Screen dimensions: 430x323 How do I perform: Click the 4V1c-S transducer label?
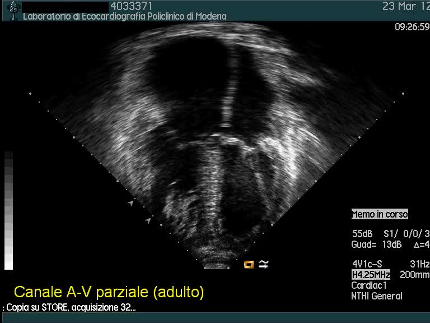(x=367, y=264)
